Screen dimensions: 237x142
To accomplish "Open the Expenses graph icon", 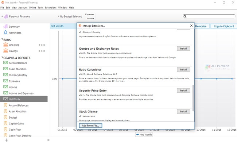I will (x=5, y=81).
